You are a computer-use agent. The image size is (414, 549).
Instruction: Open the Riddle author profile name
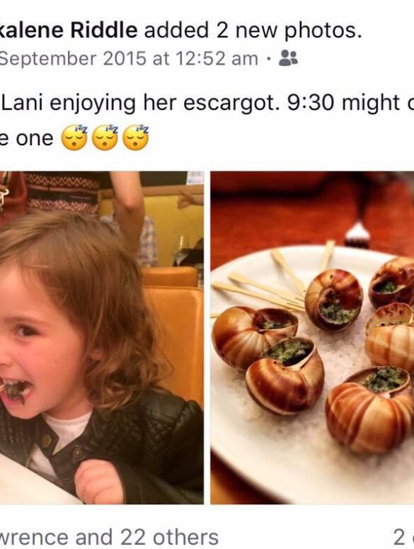[x=69, y=30]
